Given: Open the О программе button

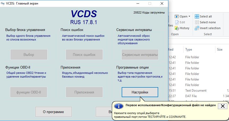Looking at the screenshot, I should point(54,112).
